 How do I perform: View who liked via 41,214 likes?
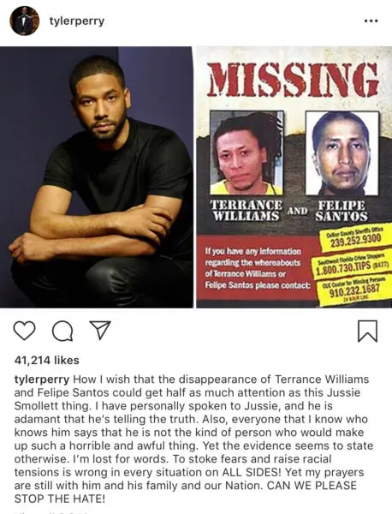click(x=47, y=361)
